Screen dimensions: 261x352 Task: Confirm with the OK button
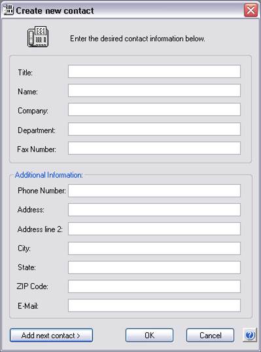pos(149,336)
